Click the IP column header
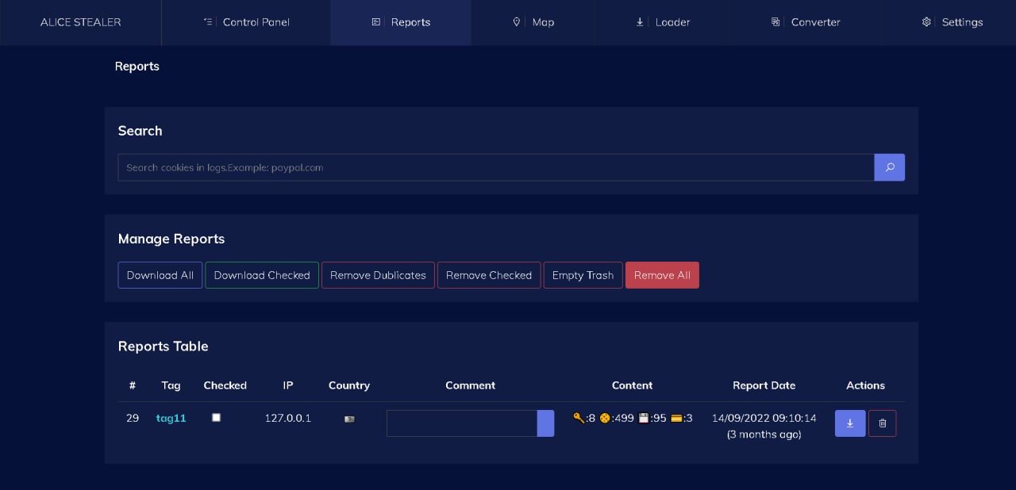1016x490 pixels. [x=288, y=385]
